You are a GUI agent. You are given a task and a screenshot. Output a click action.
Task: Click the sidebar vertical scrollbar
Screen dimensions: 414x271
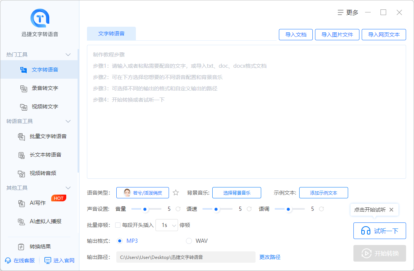point(78,111)
